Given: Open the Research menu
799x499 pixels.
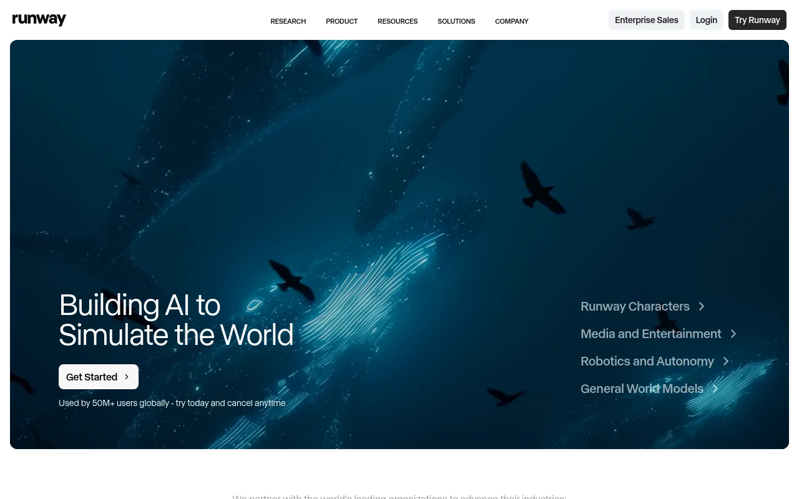Looking at the screenshot, I should pyautogui.click(x=288, y=21).
